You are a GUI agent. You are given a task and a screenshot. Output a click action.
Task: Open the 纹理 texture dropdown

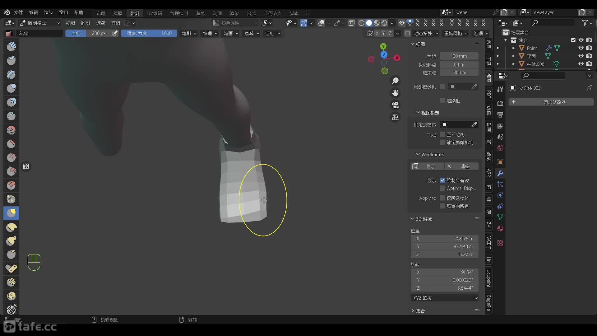pos(210,33)
